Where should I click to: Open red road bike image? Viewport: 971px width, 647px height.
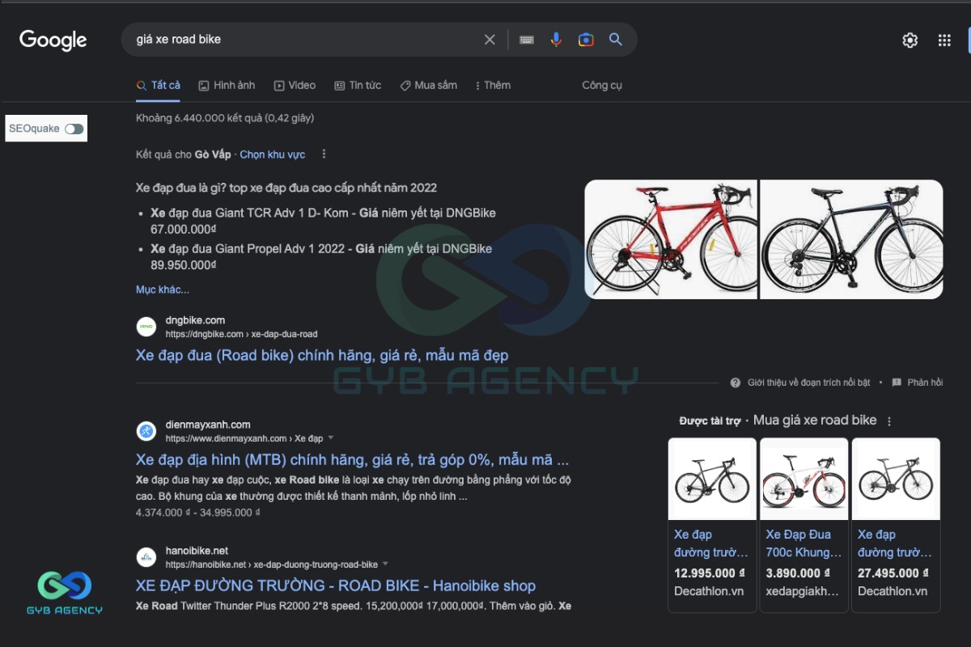(x=671, y=239)
